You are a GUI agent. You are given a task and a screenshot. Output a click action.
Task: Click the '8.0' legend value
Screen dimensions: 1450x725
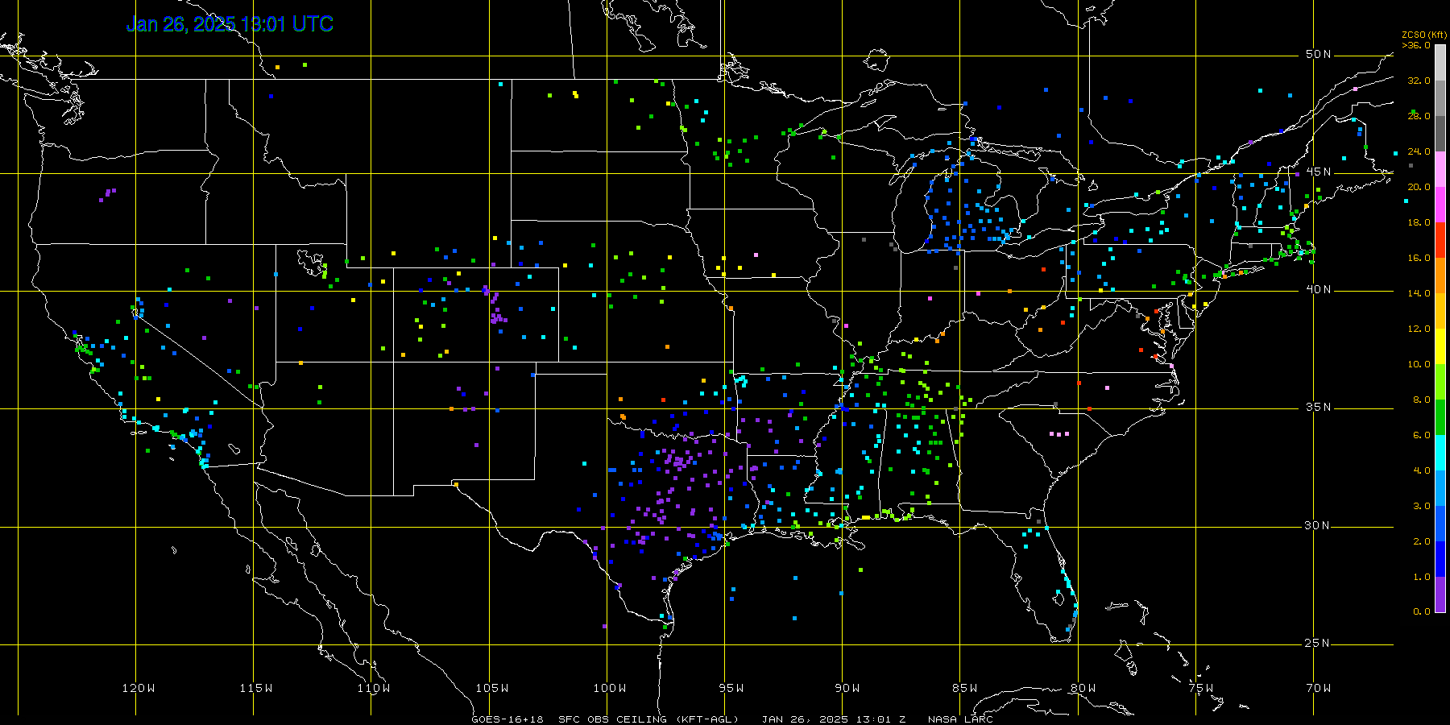tap(1422, 400)
